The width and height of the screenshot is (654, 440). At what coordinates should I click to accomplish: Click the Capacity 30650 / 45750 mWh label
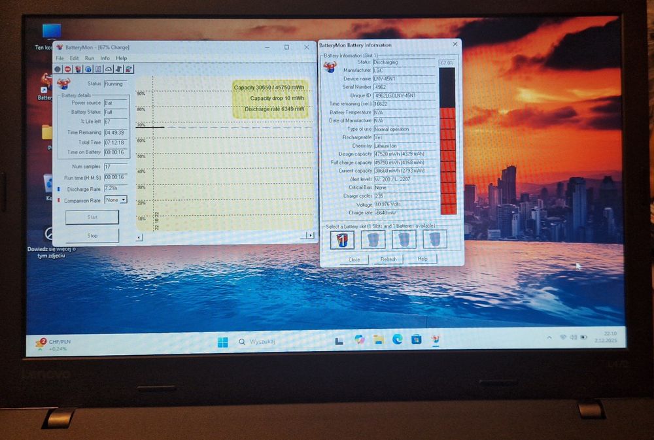pos(269,88)
